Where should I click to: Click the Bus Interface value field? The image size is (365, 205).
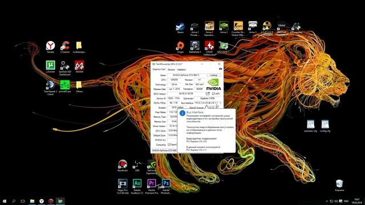pos(206,102)
